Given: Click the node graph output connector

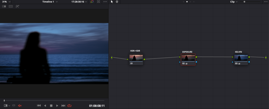Looking at the screenshot, I should tap(266, 58).
